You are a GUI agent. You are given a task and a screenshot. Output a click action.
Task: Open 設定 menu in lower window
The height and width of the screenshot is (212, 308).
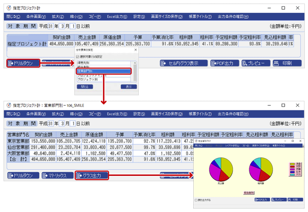tap(139, 113)
